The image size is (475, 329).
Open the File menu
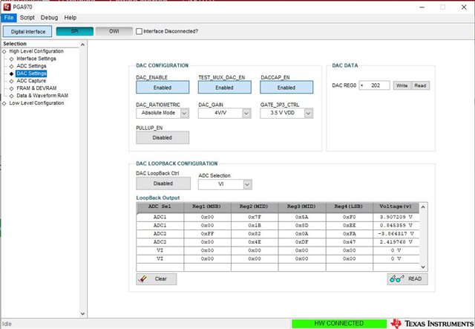tap(9, 18)
